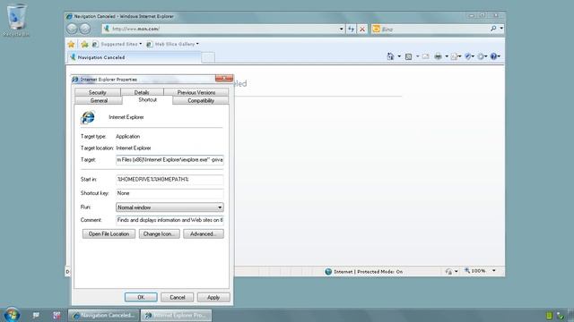Open the Suggested Sites dropdown
Screen dimensions: 574x322
(x=117, y=44)
